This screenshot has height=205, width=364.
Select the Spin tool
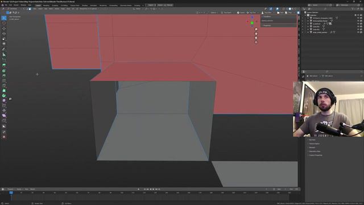4,96
